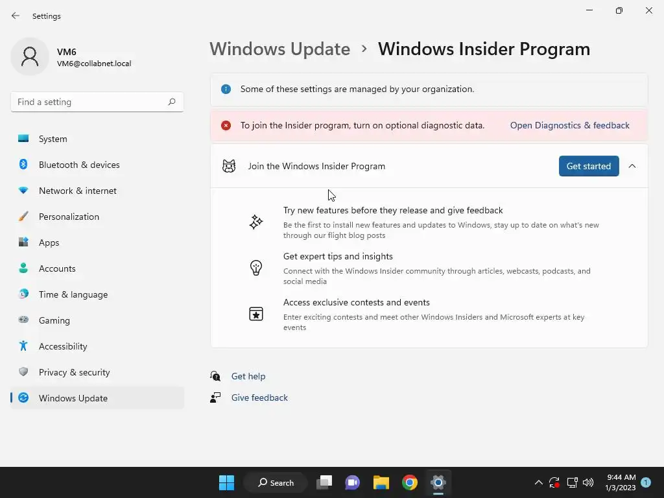Click the Give feedback person icon
The image size is (664, 498).
[x=215, y=397]
